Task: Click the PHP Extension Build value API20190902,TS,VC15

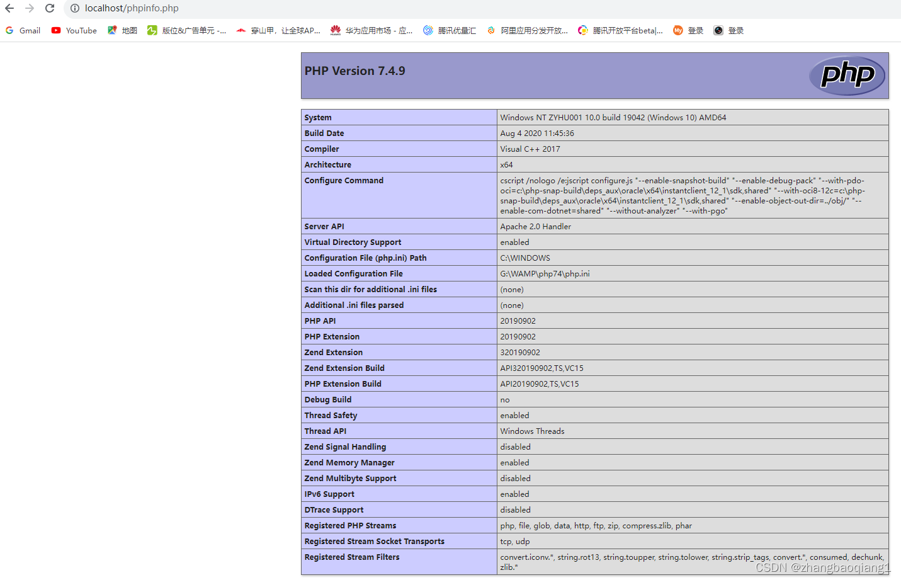Action: click(x=540, y=384)
